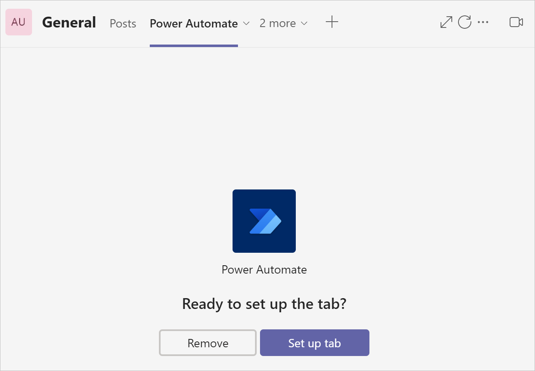This screenshot has width=535, height=371.
Task: Click the AU team avatar
Action: [19, 22]
